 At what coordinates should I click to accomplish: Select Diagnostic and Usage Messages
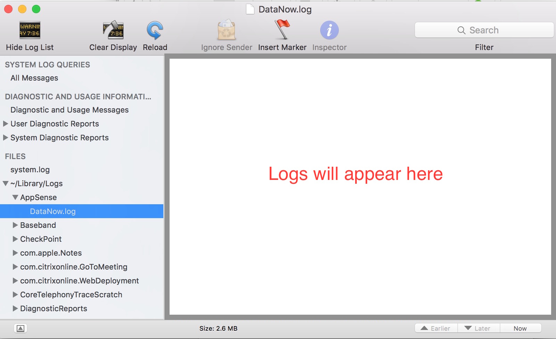(69, 110)
